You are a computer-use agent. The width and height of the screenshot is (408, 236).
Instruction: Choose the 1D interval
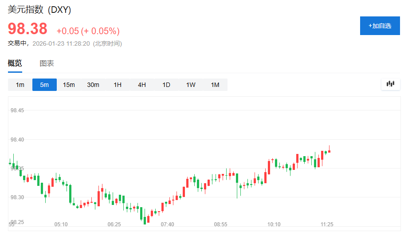[x=166, y=85]
